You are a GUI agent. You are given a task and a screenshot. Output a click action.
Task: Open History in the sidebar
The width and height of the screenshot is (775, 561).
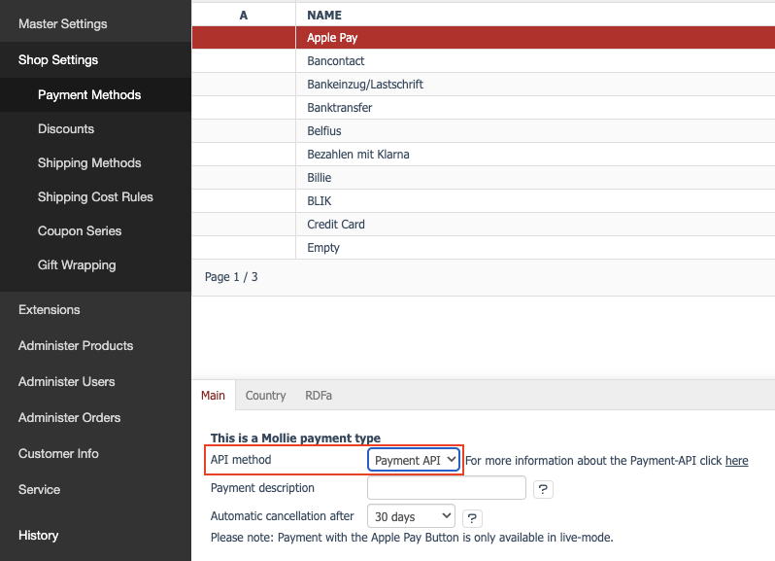tap(38, 536)
